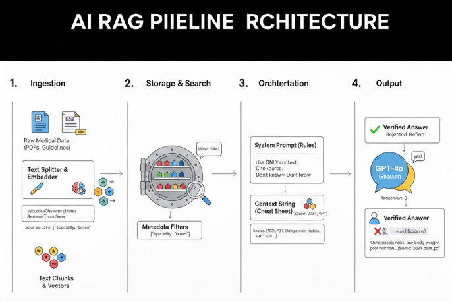
Task: Click the 'Output' heading
Action: click(x=389, y=84)
